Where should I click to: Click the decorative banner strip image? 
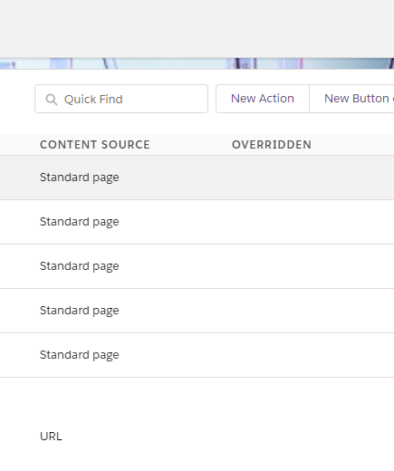[x=197, y=63]
